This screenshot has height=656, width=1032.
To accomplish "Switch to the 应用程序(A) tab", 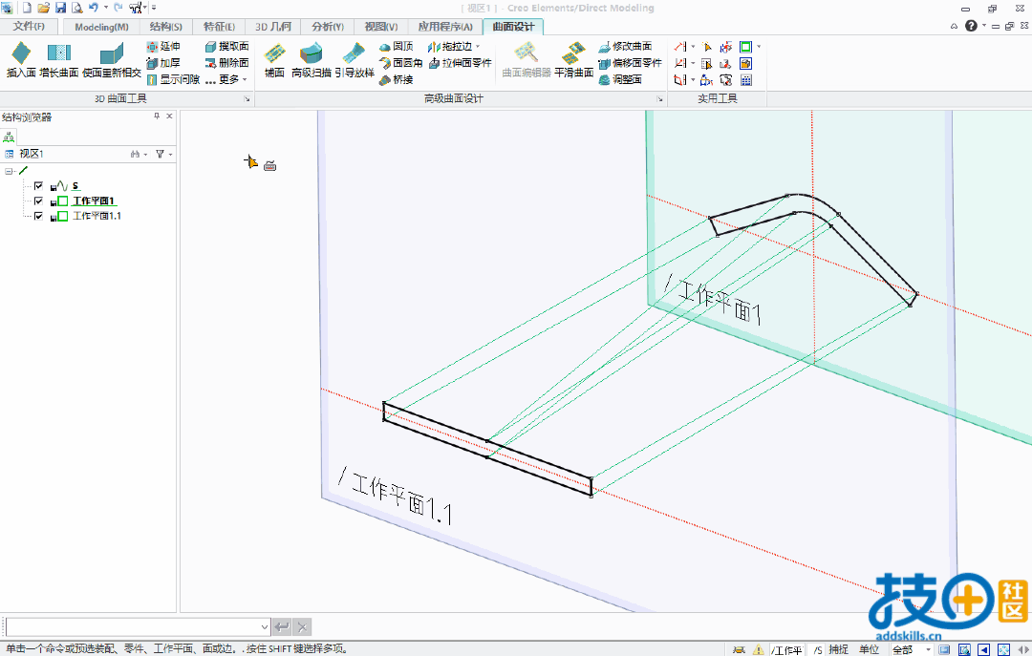I will (445, 27).
